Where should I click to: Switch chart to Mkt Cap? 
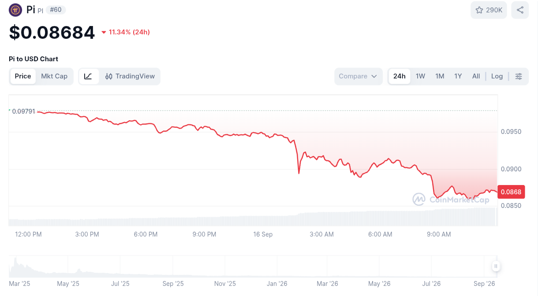pyautogui.click(x=54, y=76)
